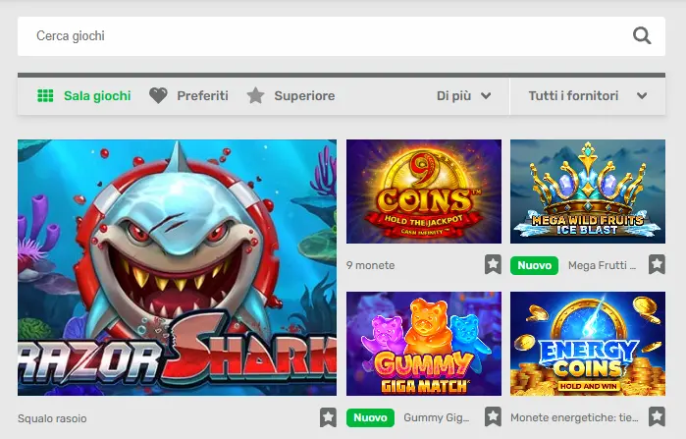The image size is (686, 439).
Task: Click the chevron beside Tutti i fornitori
Action: 642,96
